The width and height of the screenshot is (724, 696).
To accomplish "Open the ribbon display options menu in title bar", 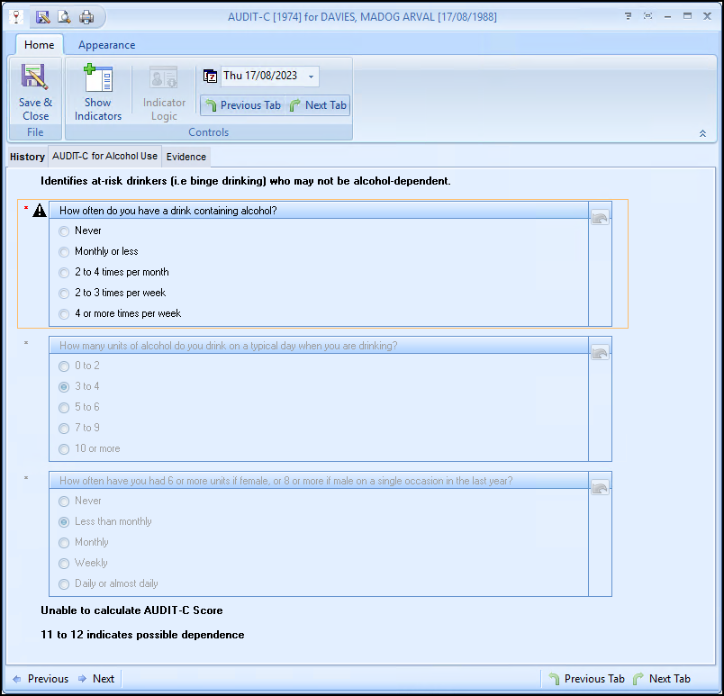I will tap(628, 16).
